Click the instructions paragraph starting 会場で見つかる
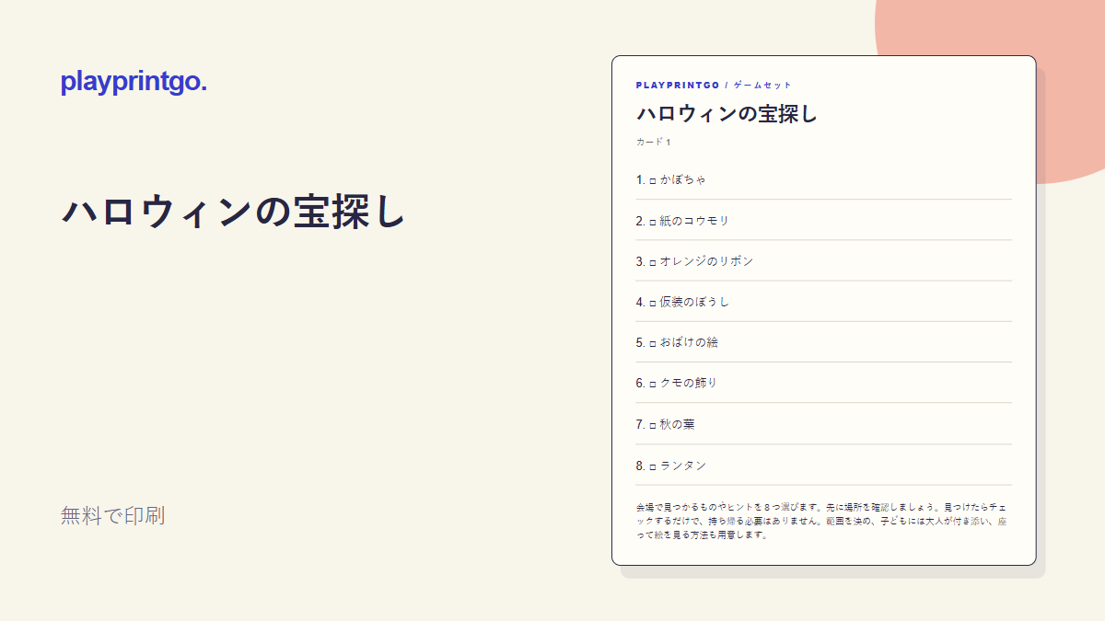The image size is (1105, 621). click(820, 521)
